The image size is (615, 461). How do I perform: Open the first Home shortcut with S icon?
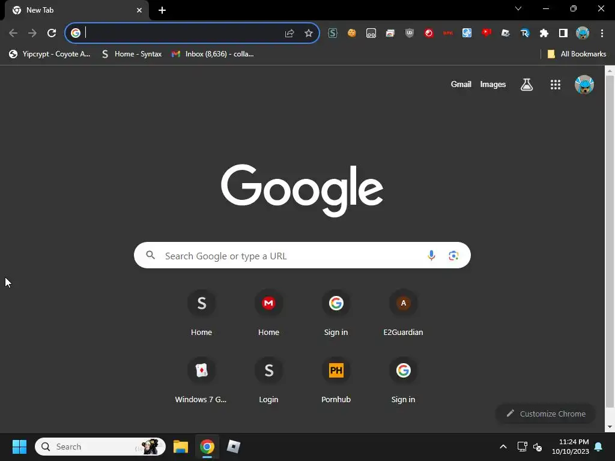click(x=202, y=313)
